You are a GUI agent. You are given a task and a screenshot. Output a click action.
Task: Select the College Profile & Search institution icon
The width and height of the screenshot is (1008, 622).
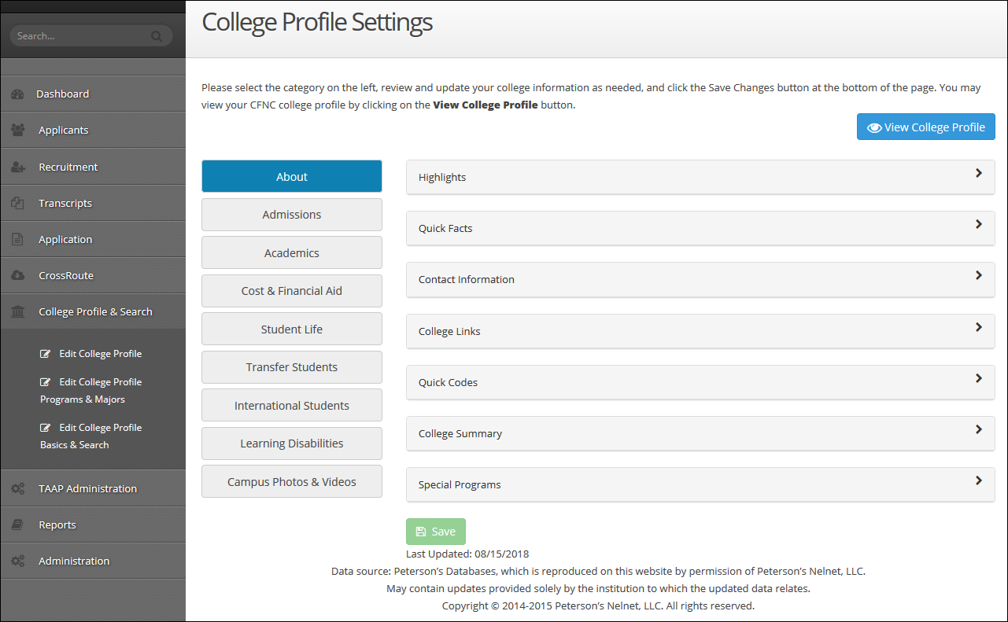coord(17,311)
